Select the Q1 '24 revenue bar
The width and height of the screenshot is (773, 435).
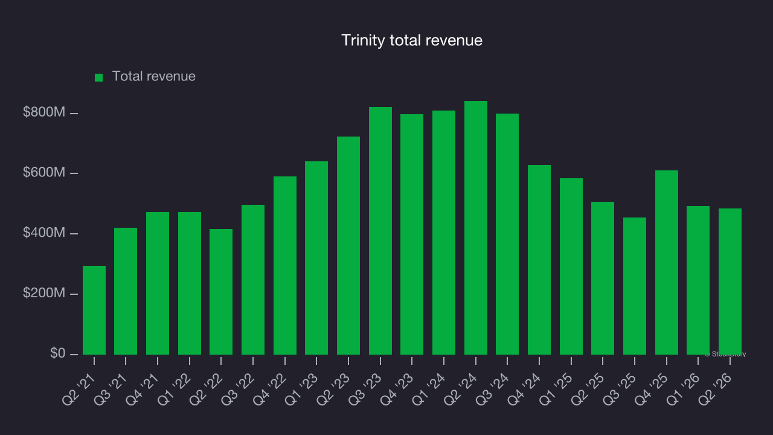click(444, 233)
